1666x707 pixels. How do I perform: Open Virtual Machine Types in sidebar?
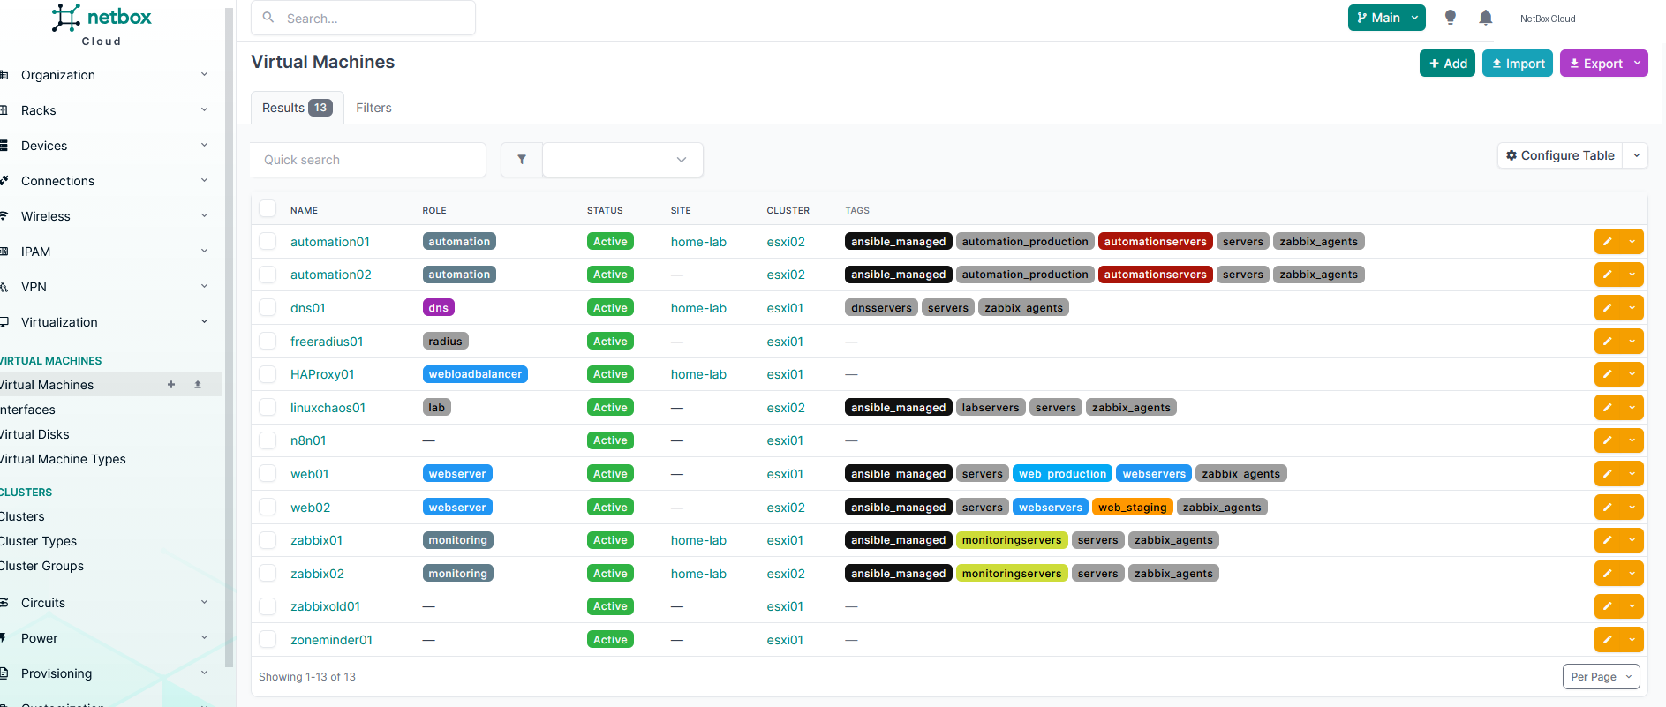[x=64, y=459]
